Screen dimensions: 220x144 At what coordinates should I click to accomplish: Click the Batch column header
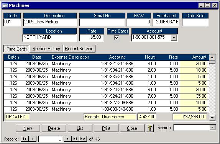13,57
